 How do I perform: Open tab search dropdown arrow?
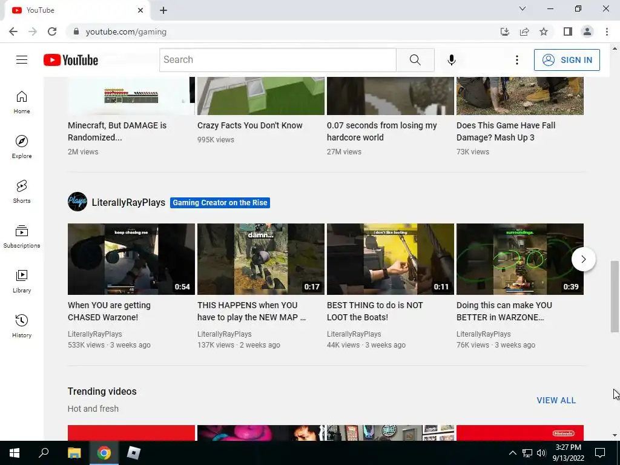pyautogui.click(x=523, y=8)
